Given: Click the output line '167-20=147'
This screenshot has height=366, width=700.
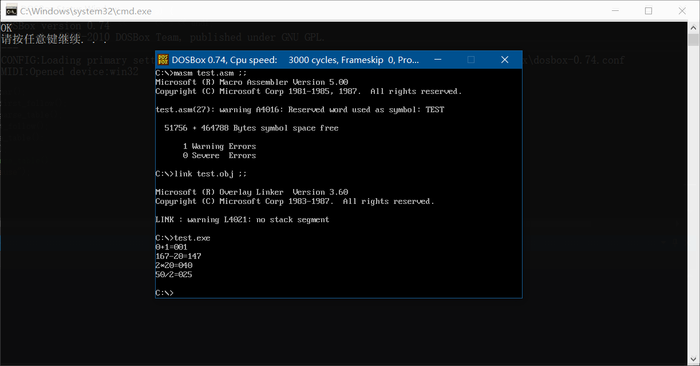Looking at the screenshot, I should tap(179, 256).
